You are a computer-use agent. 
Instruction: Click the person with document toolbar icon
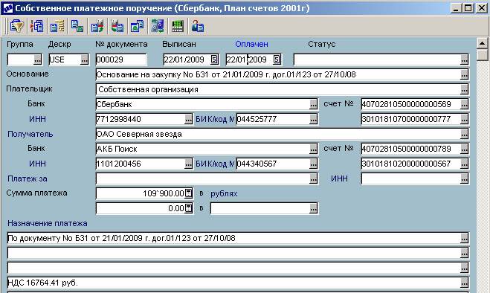click(198, 26)
